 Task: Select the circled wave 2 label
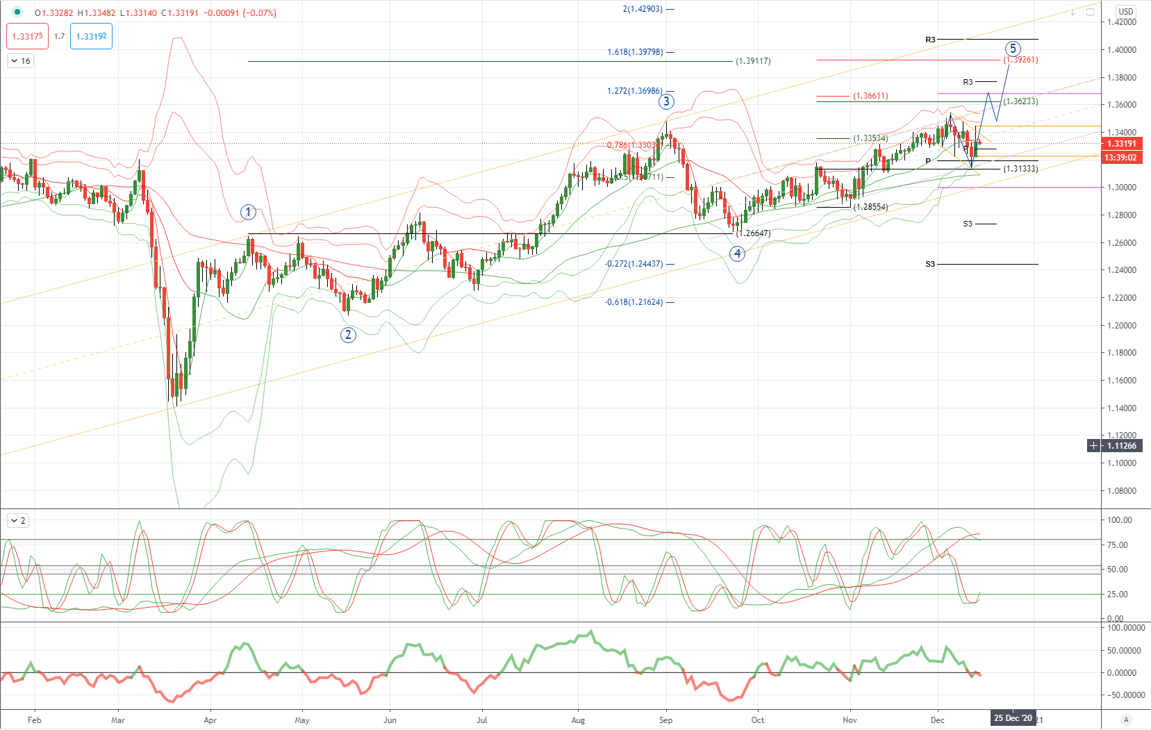348,335
